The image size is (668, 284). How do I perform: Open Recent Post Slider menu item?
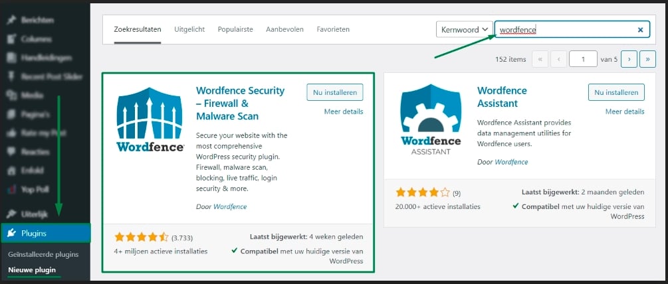point(52,76)
